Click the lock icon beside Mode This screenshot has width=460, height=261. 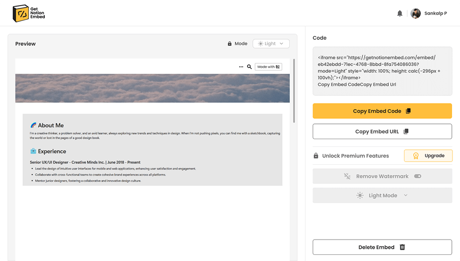pos(230,44)
